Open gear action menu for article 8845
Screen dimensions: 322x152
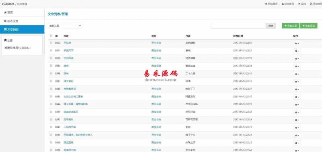click(297, 97)
